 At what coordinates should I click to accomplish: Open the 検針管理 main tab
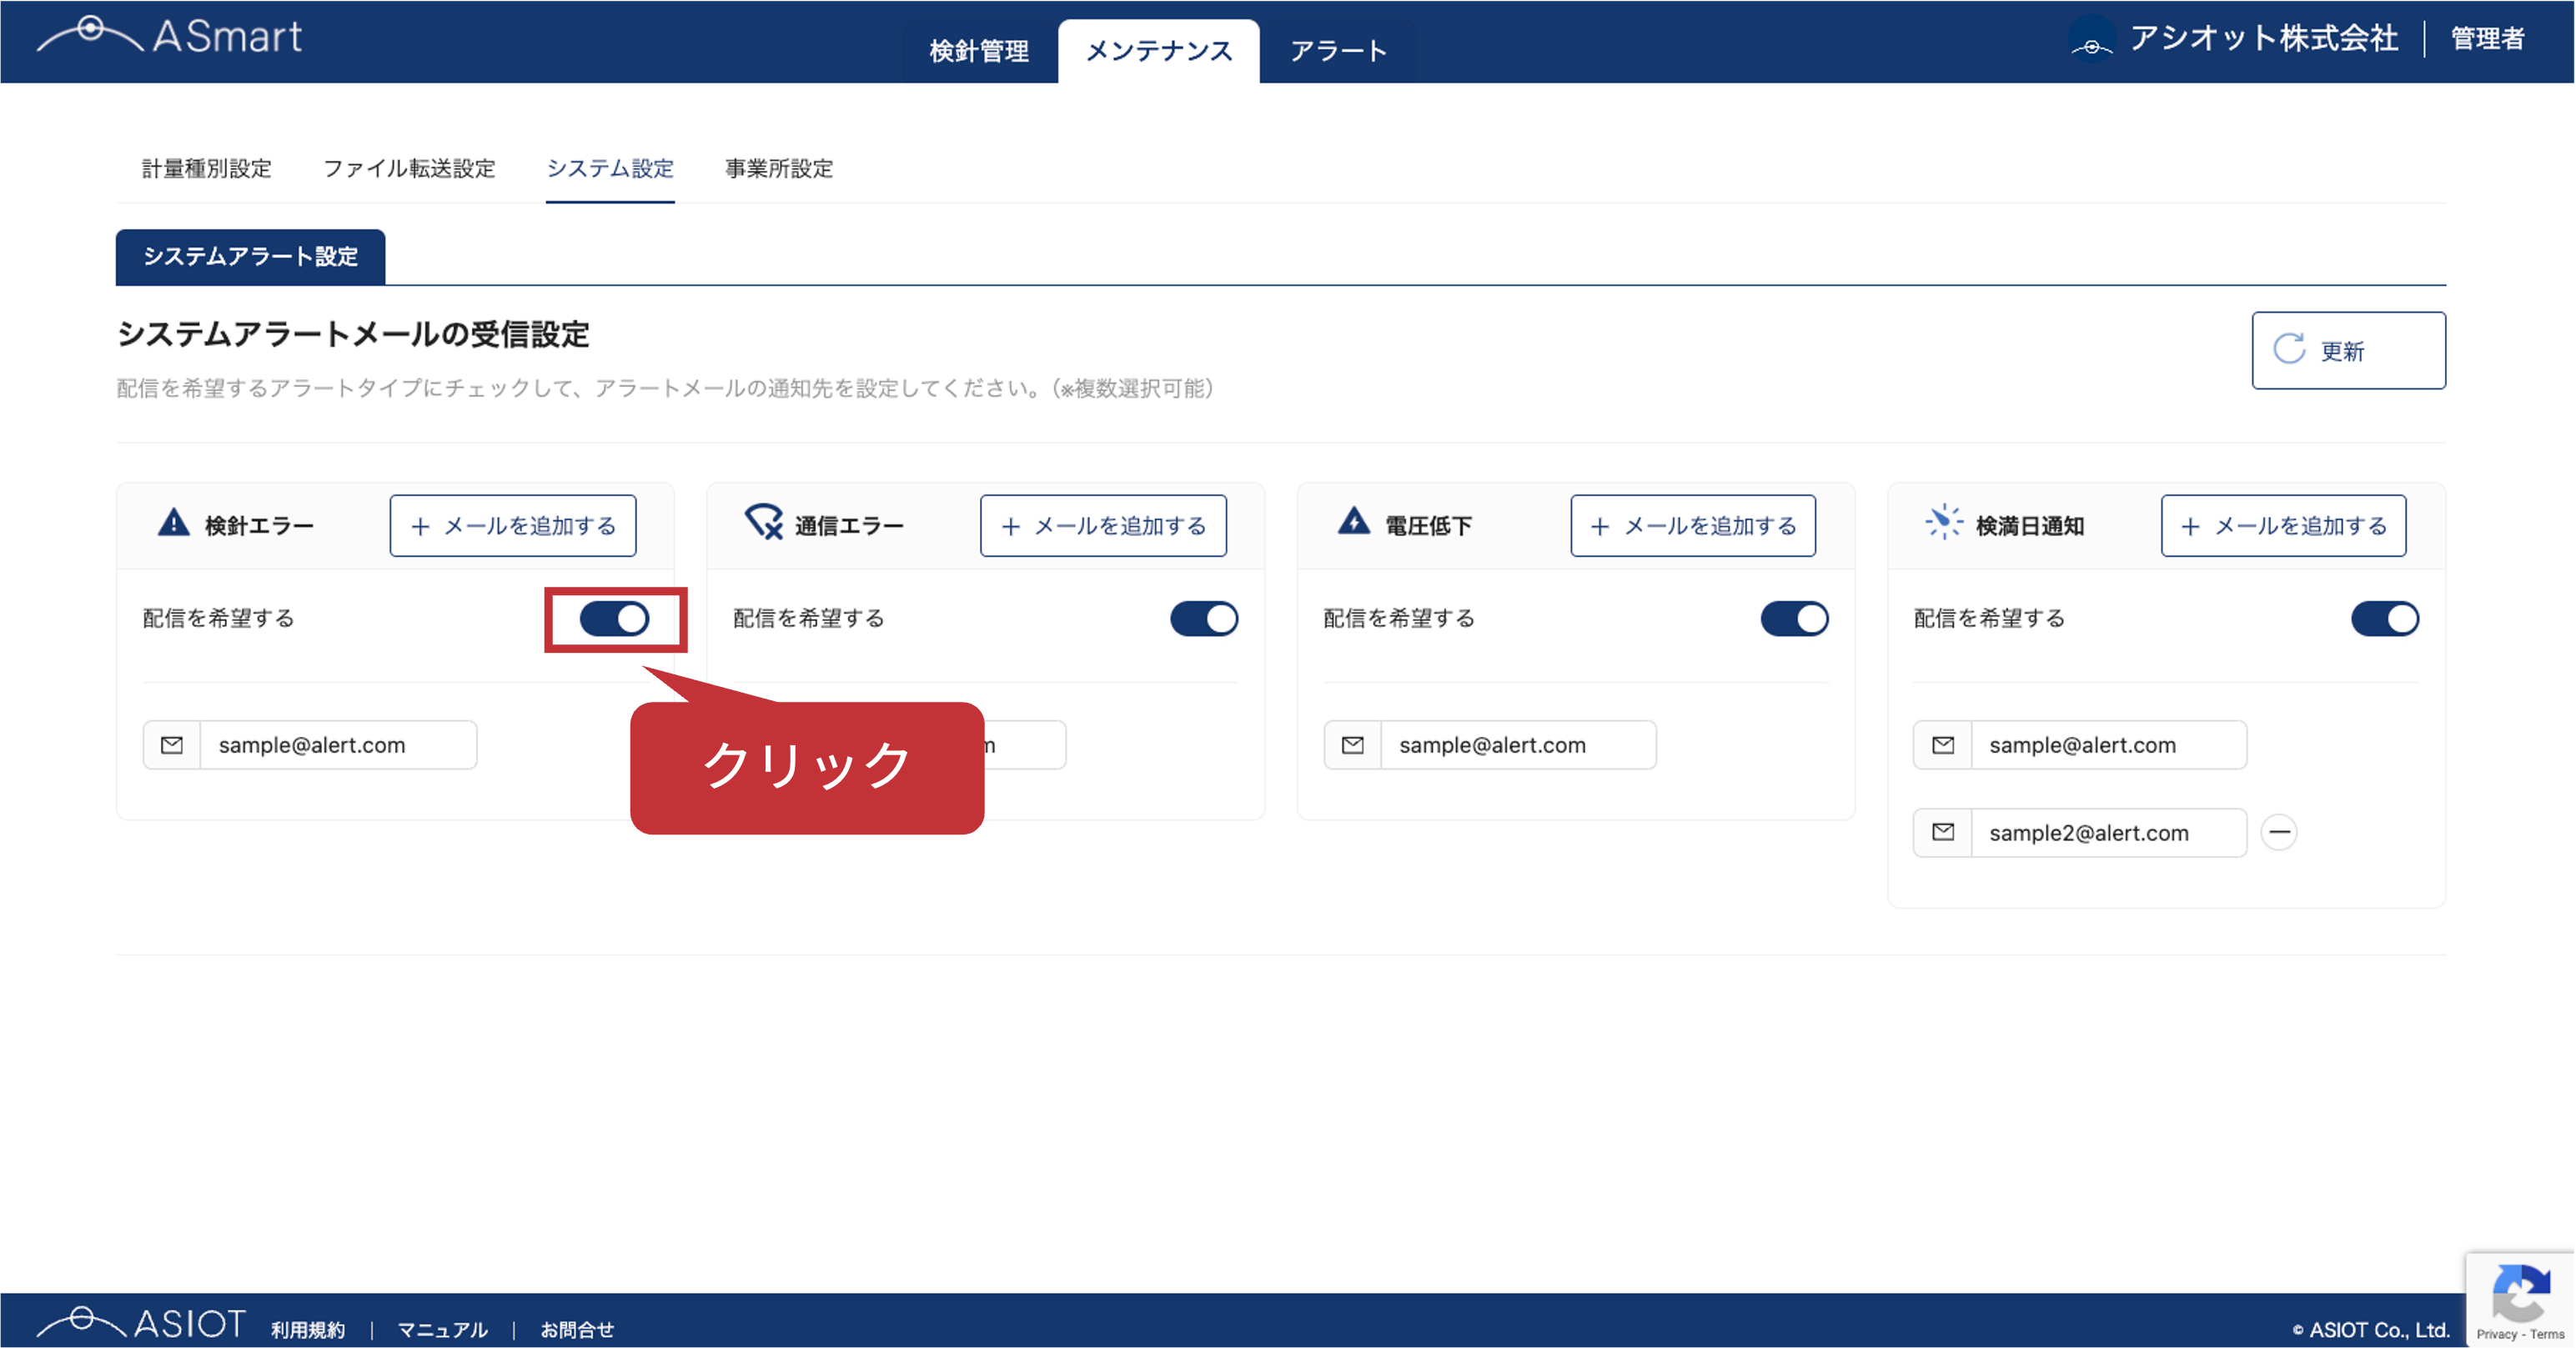click(x=979, y=51)
